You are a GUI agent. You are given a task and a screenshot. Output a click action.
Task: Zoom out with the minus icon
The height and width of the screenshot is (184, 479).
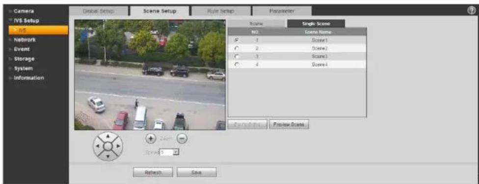[182, 138]
